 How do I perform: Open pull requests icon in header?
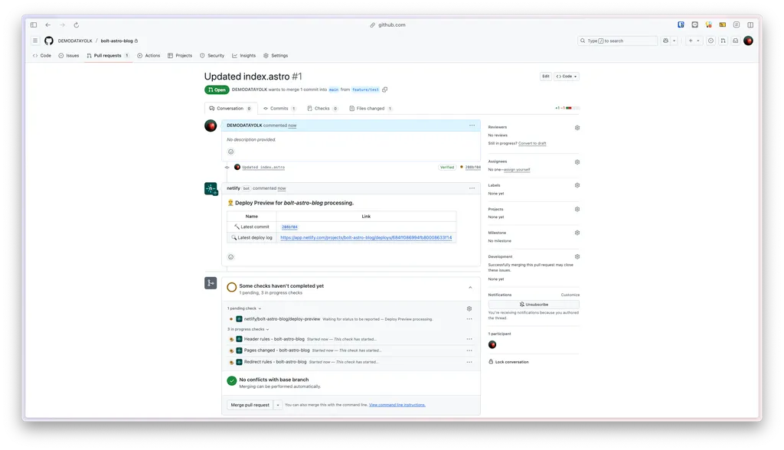[723, 41]
